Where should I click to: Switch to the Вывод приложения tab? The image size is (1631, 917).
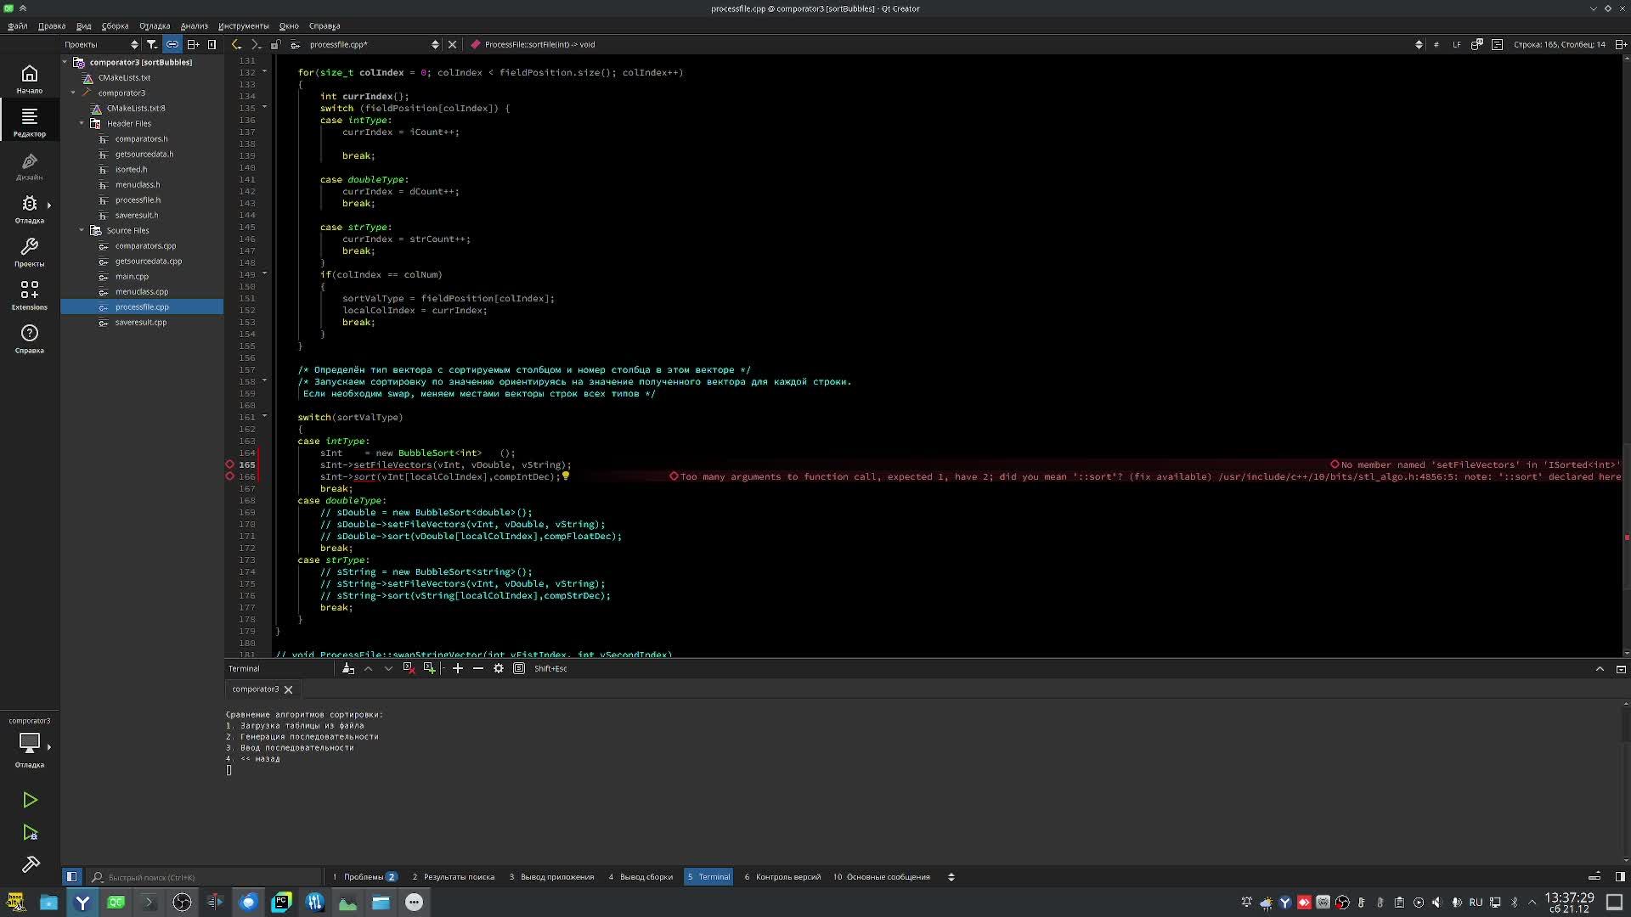[551, 877]
